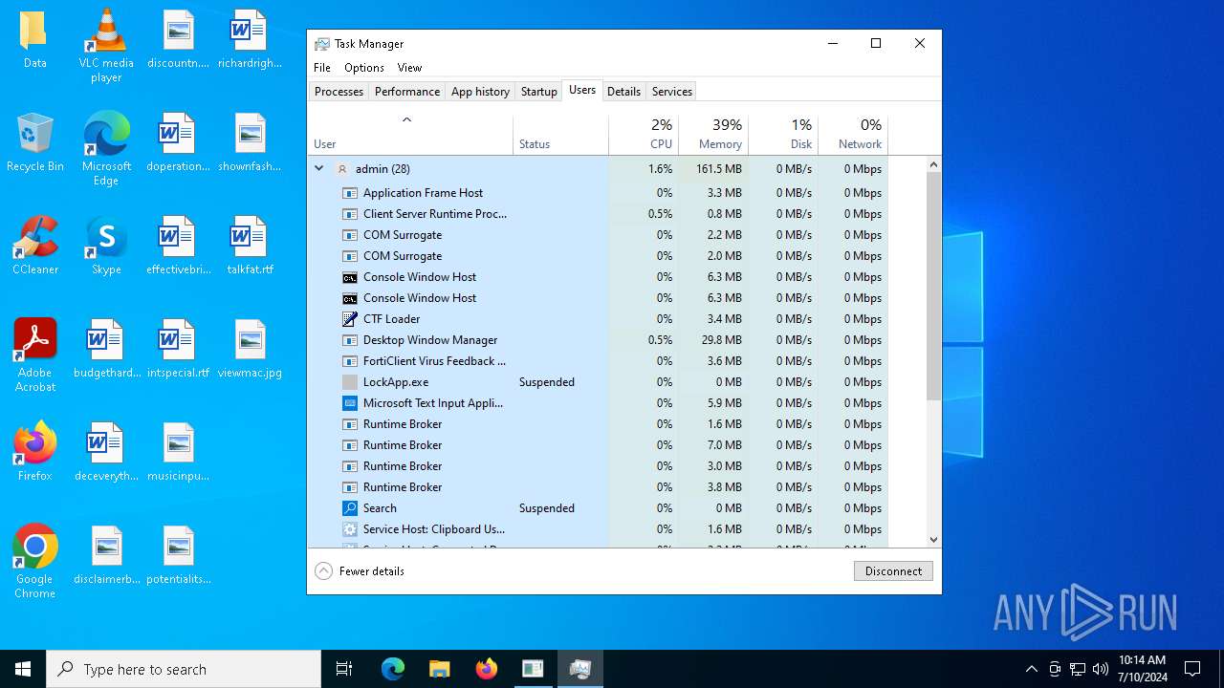
Task: Collapse view with Fewer details
Action: (360, 571)
